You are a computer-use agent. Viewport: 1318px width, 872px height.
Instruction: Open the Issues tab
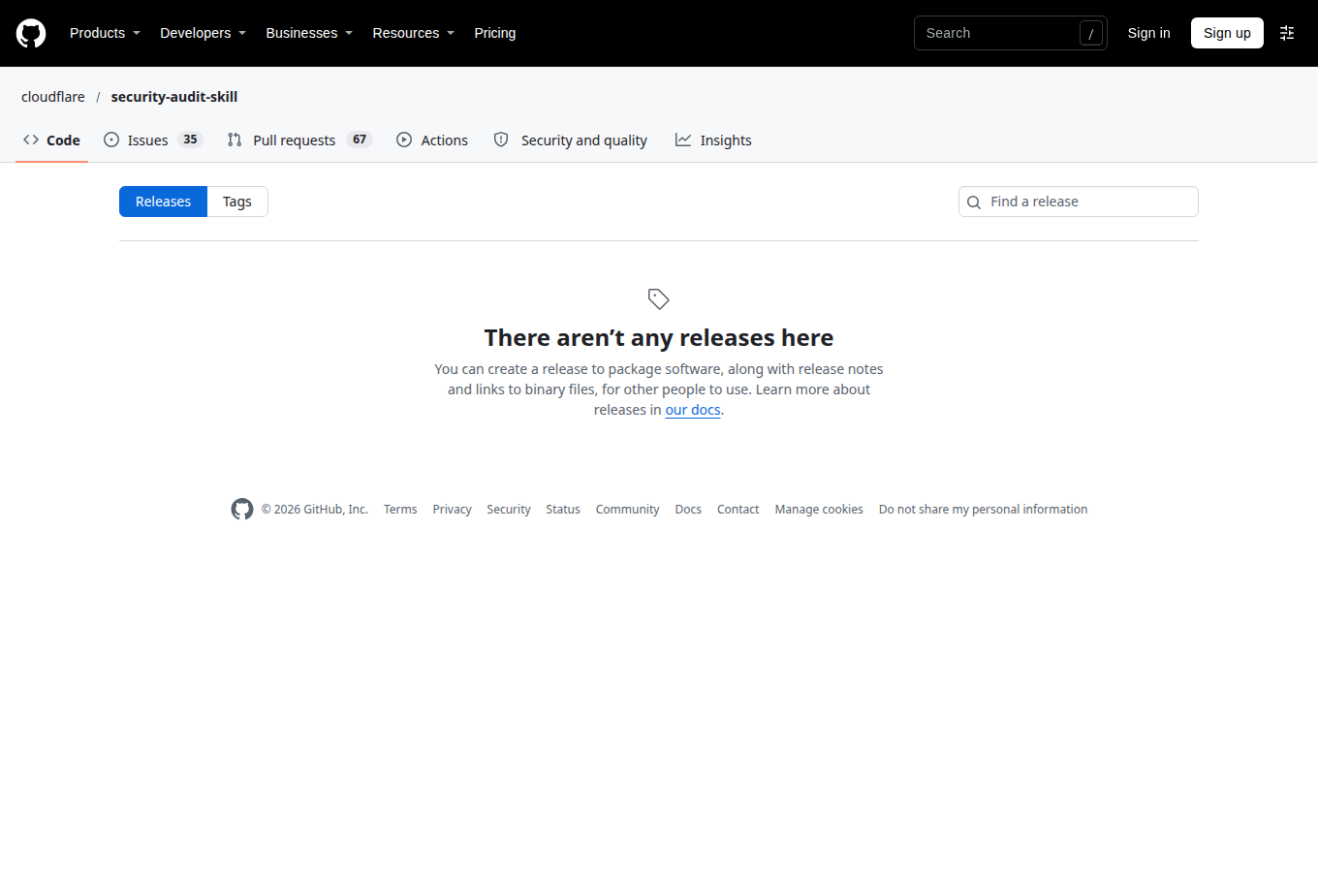click(152, 140)
